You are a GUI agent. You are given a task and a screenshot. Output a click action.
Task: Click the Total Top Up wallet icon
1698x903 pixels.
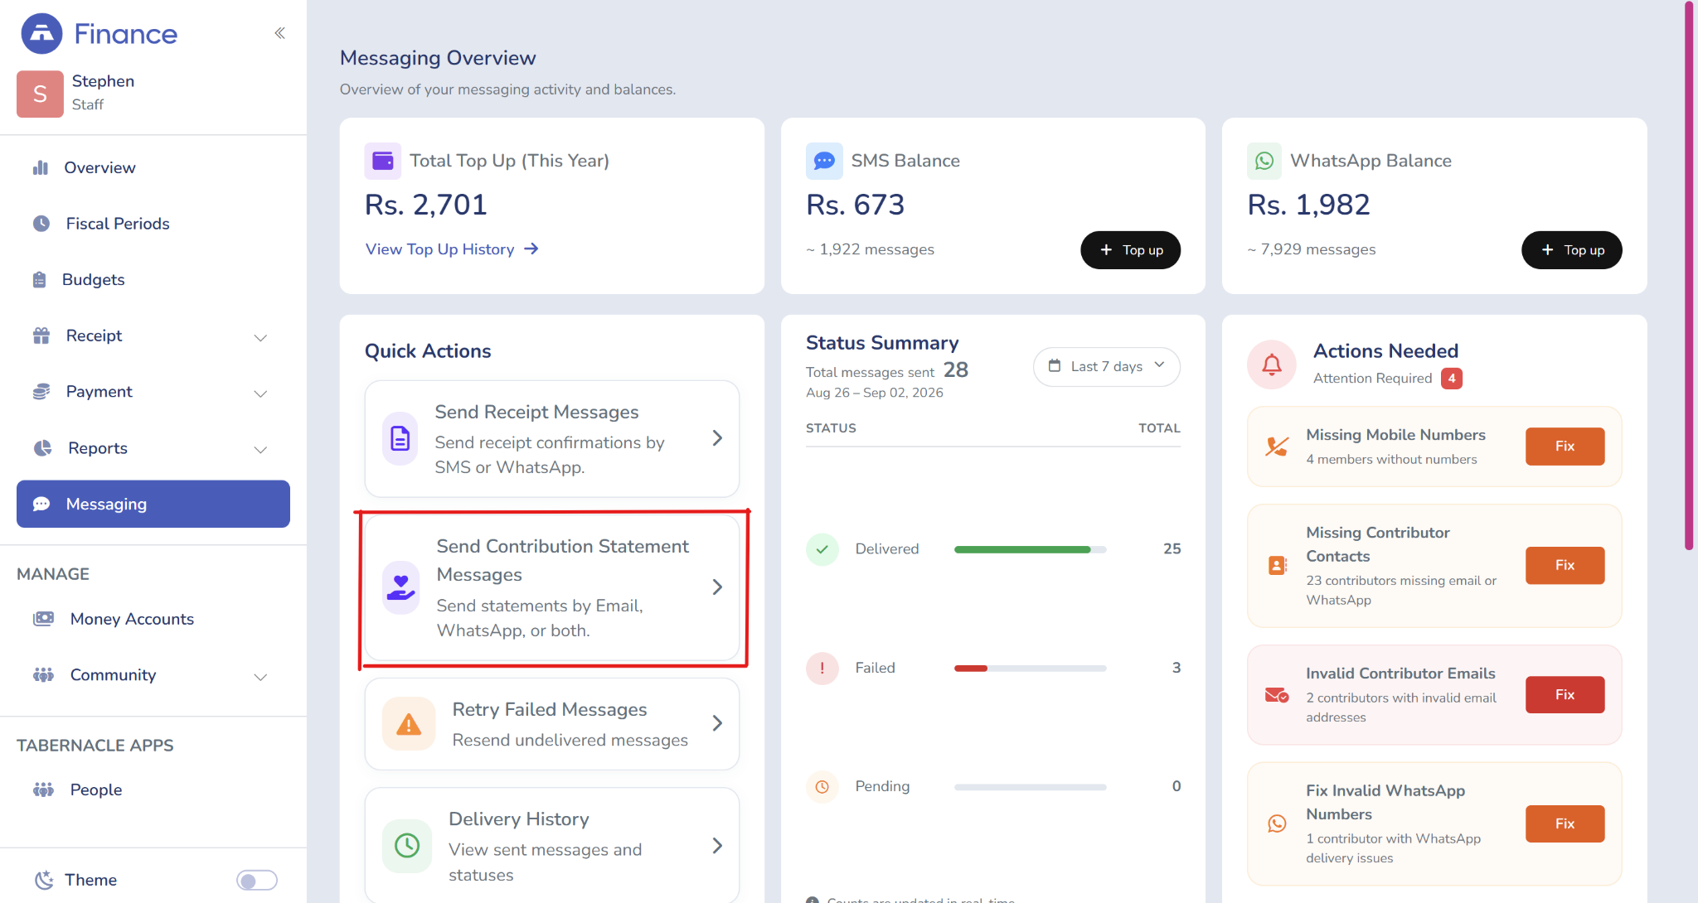[x=383, y=161]
